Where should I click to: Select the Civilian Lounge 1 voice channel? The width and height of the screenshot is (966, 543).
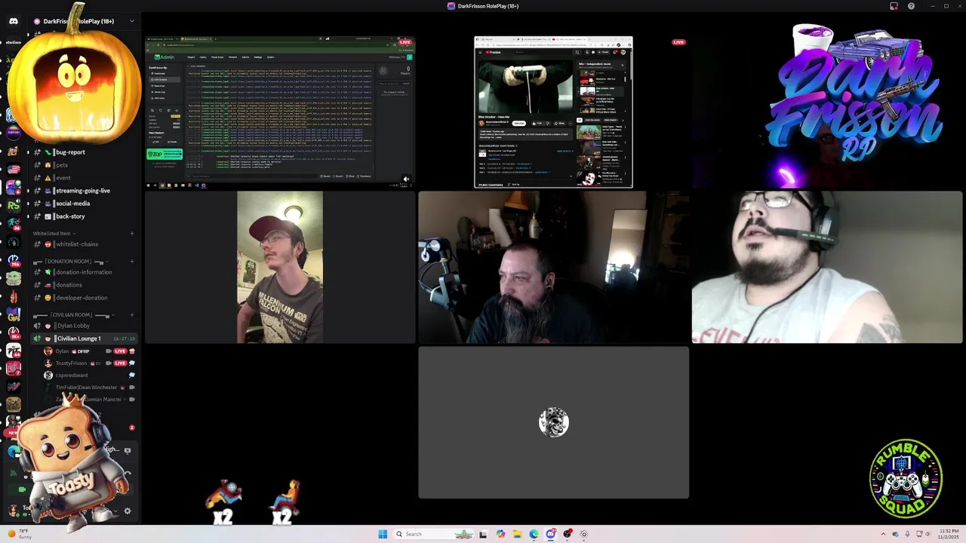(83, 339)
